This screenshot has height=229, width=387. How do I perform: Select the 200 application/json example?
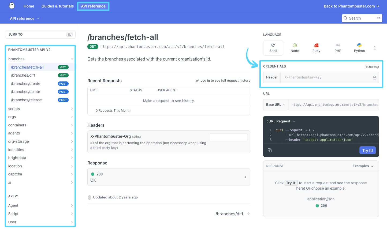point(321,206)
